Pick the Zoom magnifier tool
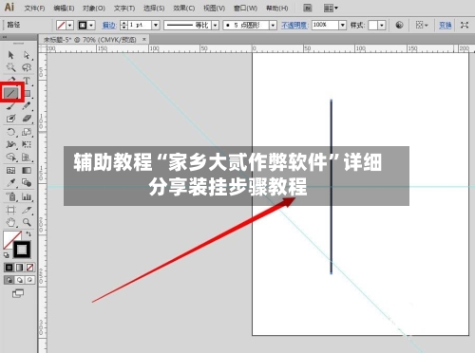Screen dimensions: 475x353 (x=27, y=222)
